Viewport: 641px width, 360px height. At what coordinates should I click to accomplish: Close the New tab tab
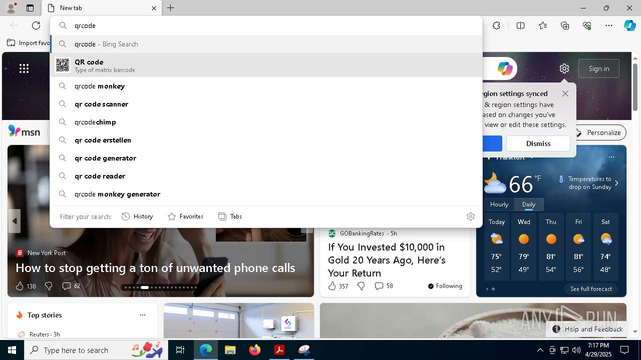point(154,8)
